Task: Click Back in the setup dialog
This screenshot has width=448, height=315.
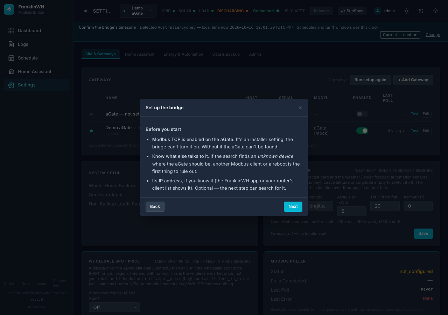Action: tap(155, 206)
